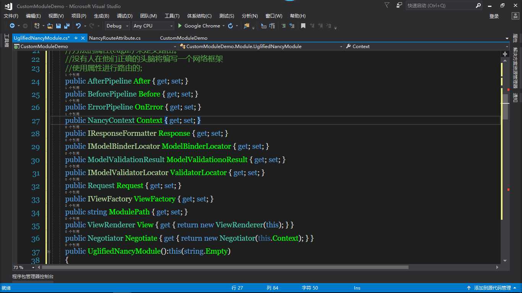
Task: Switch to the CustomModuleDemo document tab
Action: click(184, 38)
